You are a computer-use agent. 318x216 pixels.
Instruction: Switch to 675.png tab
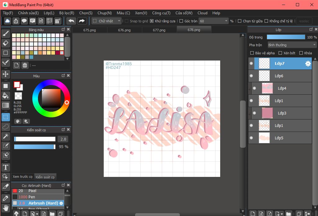[x=89, y=30]
